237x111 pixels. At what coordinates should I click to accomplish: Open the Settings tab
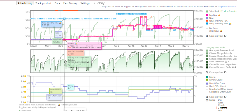coord(85,3)
